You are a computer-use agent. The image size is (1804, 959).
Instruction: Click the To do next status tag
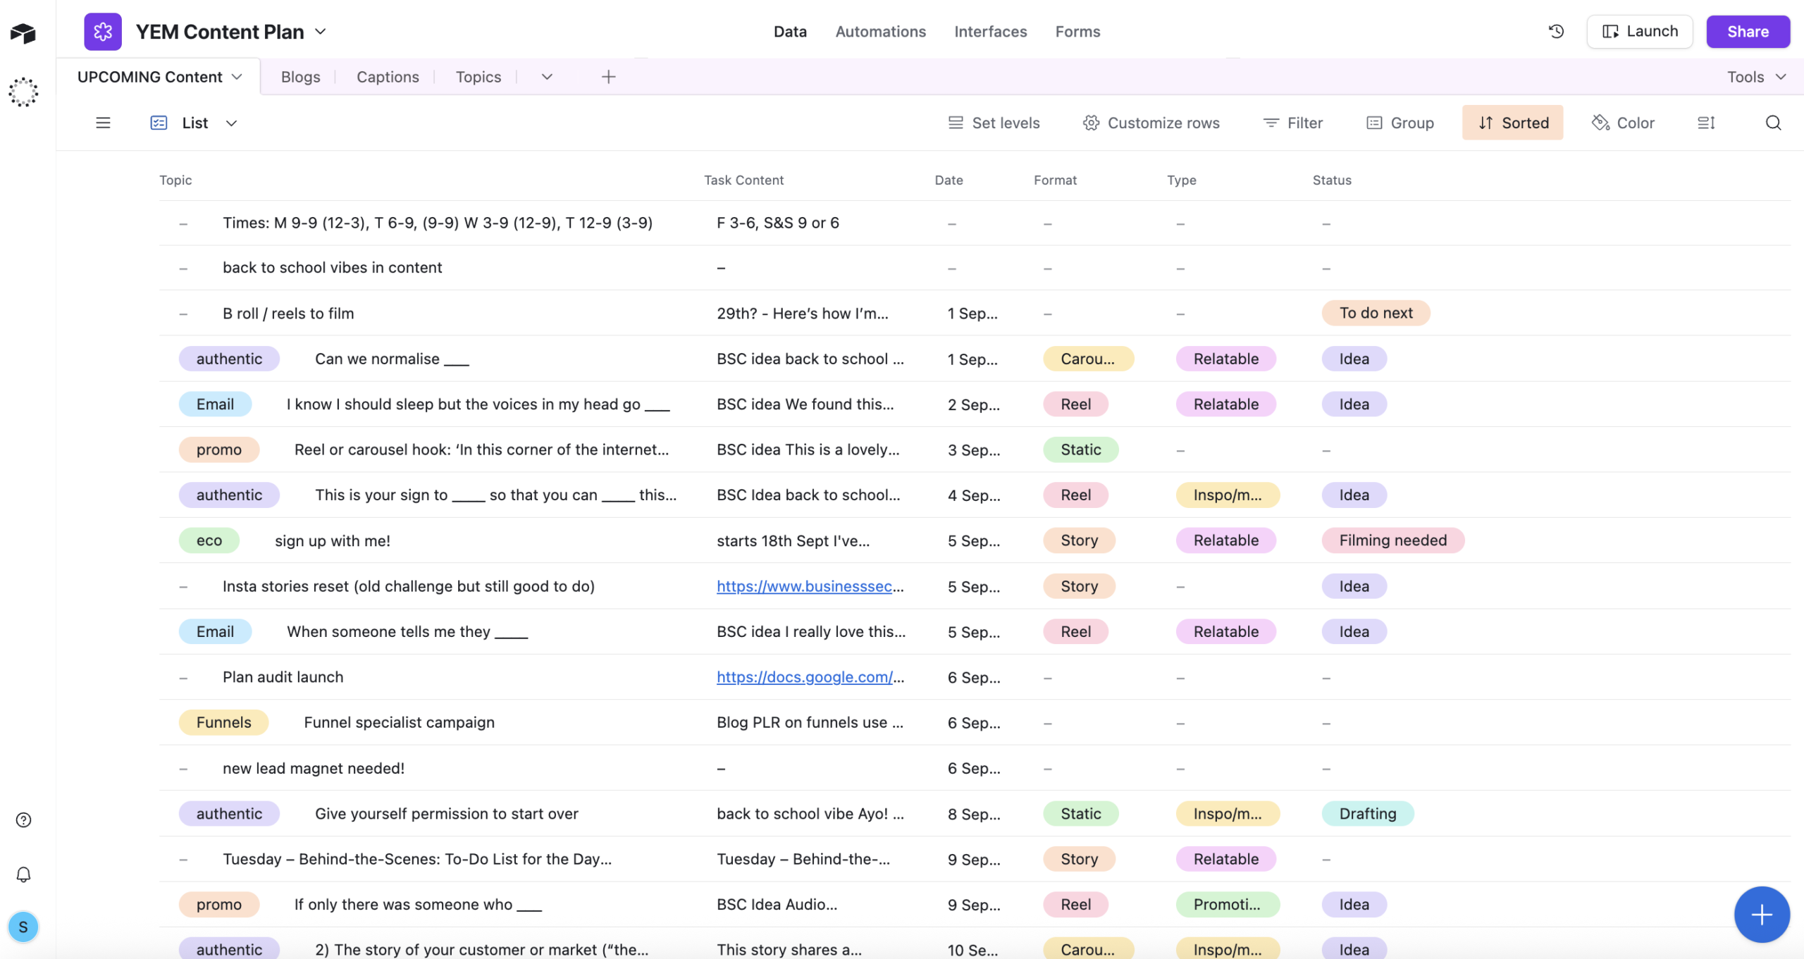[x=1376, y=313]
